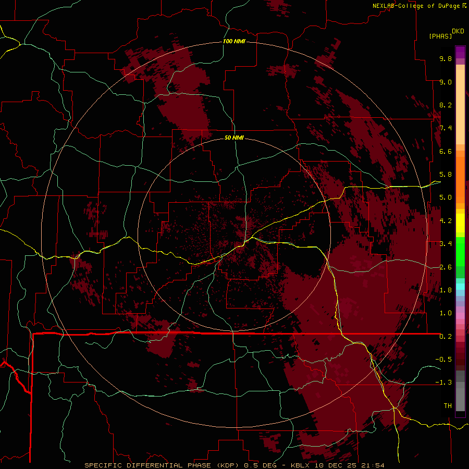Click the 4.2 value on the color scale
The width and height of the screenshot is (469, 469).
click(x=446, y=221)
